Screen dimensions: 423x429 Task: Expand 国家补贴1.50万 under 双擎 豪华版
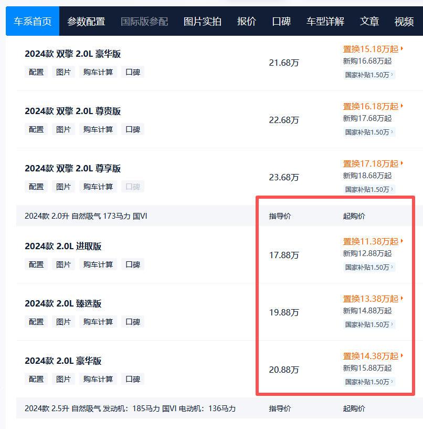[369, 75]
